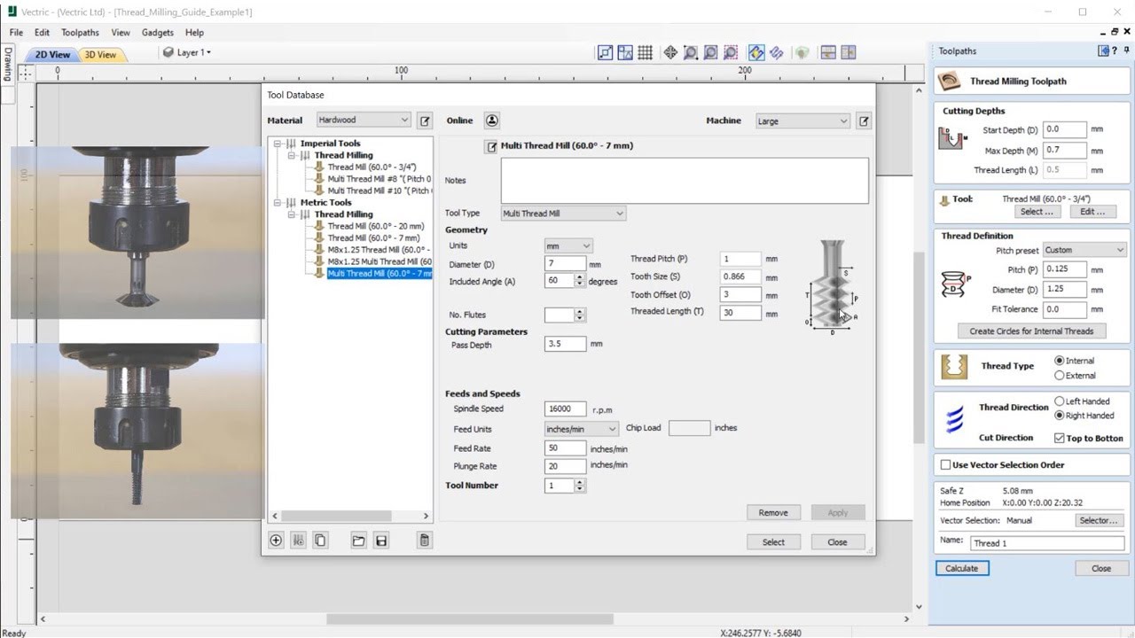Click the Remove button
Viewport: 1135px width, 638px height.
pyautogui.click(x=773, y=512)
